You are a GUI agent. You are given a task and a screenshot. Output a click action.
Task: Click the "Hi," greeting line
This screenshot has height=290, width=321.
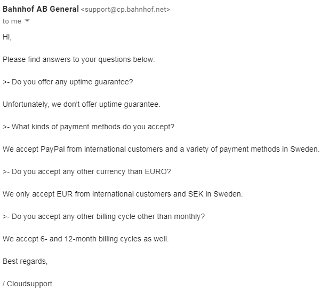(7, 37)
